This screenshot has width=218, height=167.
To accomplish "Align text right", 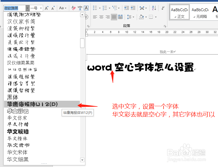I will [108, 17].
